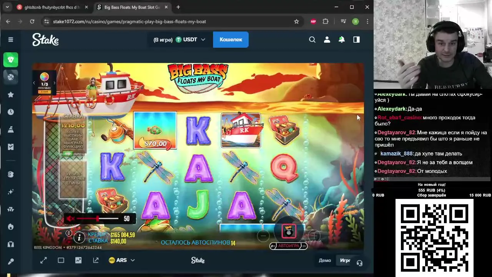Viewport: 492px width, 277px height.
Task: Open Stake Exclusives sparkle icon
Action: 11,192
